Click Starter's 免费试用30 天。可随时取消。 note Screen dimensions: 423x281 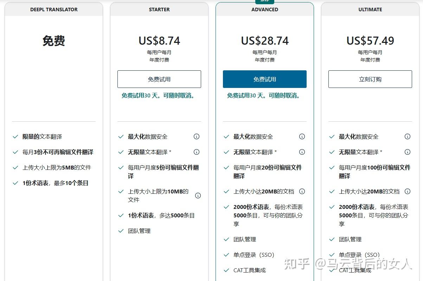point(159,95)
